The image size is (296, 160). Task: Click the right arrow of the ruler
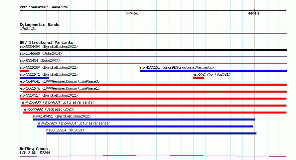point(285,11)
